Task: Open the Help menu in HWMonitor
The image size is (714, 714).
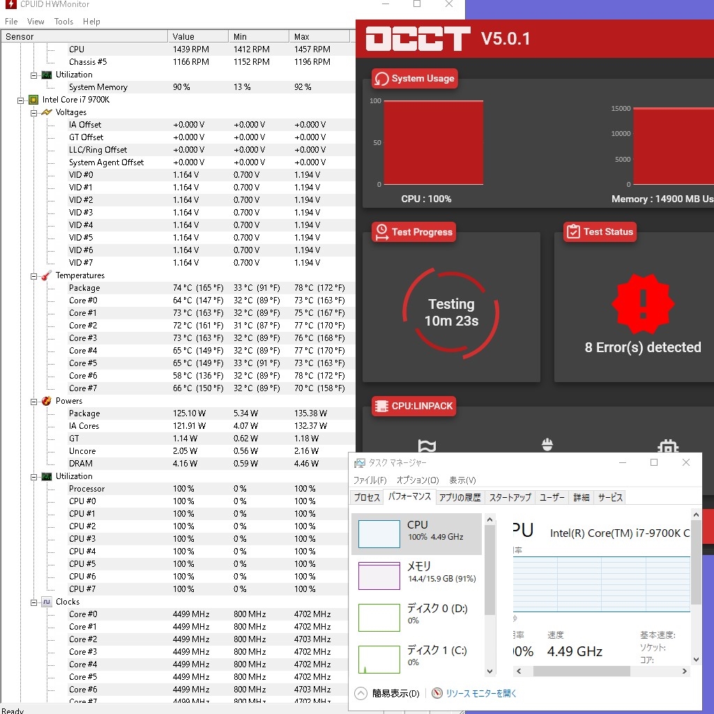Action: coord(91,22)
